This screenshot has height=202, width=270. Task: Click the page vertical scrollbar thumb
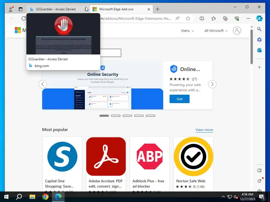(x=252, y=47)
